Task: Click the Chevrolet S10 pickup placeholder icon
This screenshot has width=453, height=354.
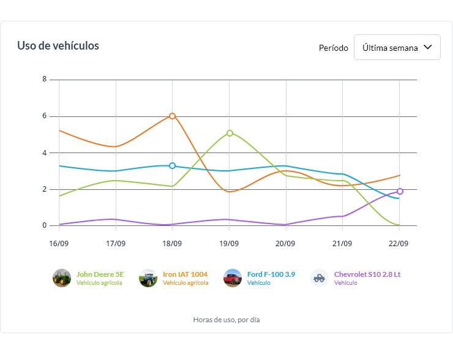Action: (x=320, y=278)
